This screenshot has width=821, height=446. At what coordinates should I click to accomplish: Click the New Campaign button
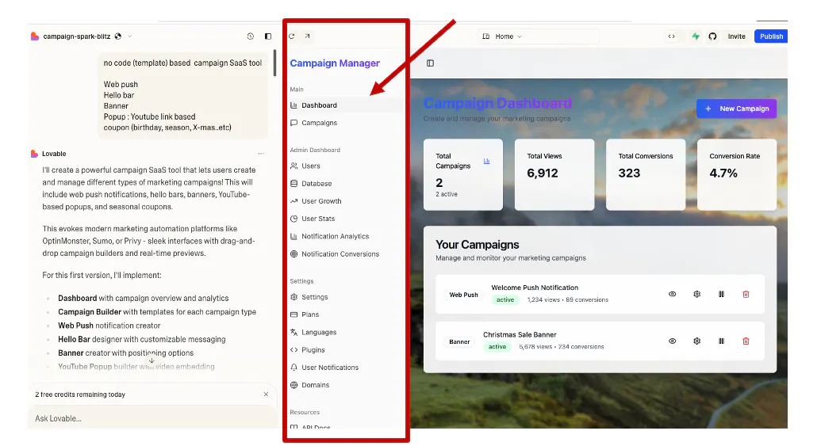(736, 109)
